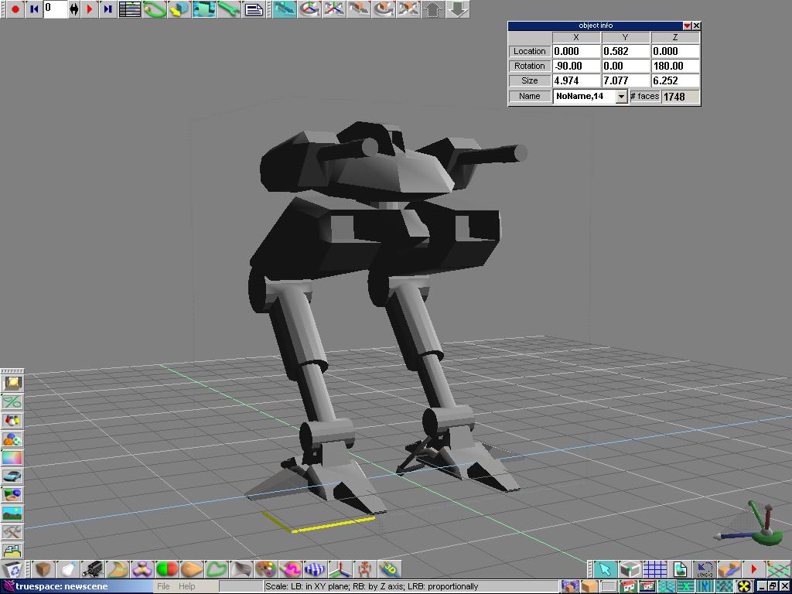Select the light bulb tool
This screenshot has height=594, width=792.
click(x=68, y=569)
